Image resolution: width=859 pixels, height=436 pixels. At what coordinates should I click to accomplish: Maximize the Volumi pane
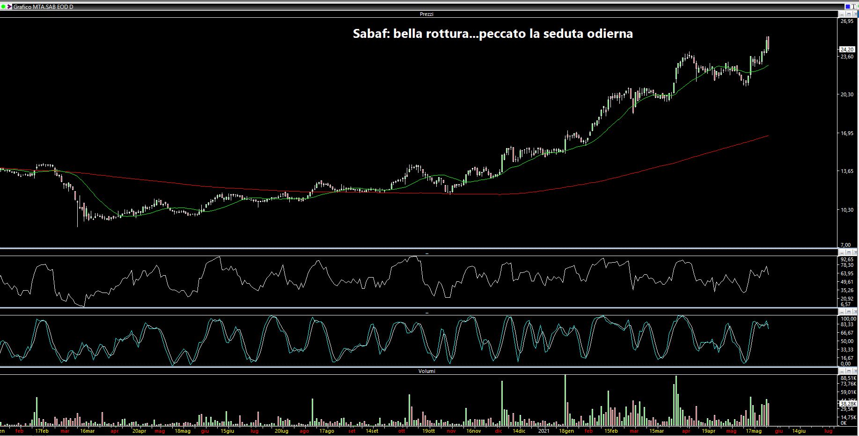click(848, 371)
